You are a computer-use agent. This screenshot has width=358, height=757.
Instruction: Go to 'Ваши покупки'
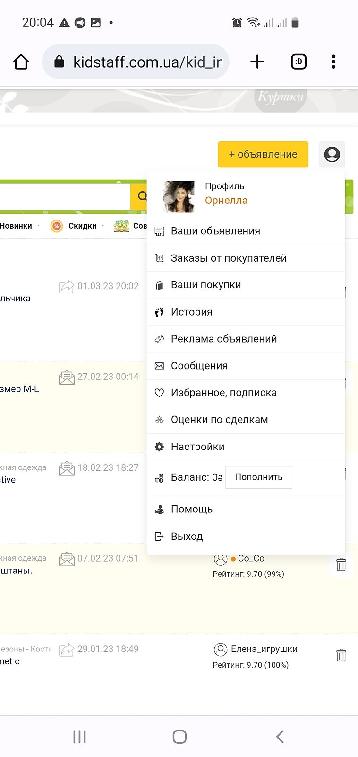pos(206,285)
